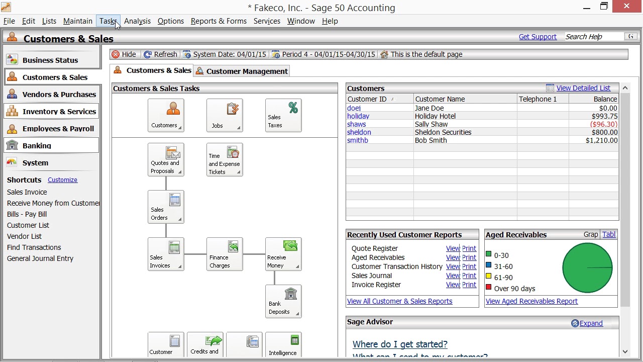643x362 pixels.
Task: Open the Sales Orders task
Action: [x=166, y=207]
